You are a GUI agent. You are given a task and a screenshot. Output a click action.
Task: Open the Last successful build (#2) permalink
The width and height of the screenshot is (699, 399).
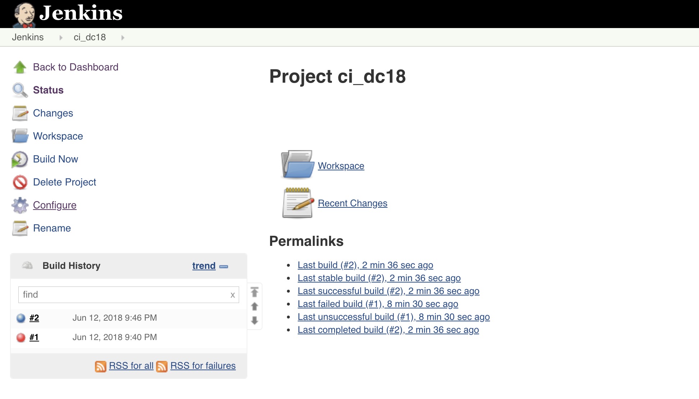tap(388, 290)
